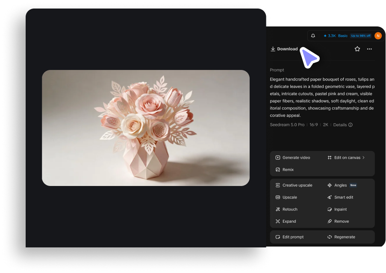
Task: Click the Prompt heading
Action: click(277, 70)
